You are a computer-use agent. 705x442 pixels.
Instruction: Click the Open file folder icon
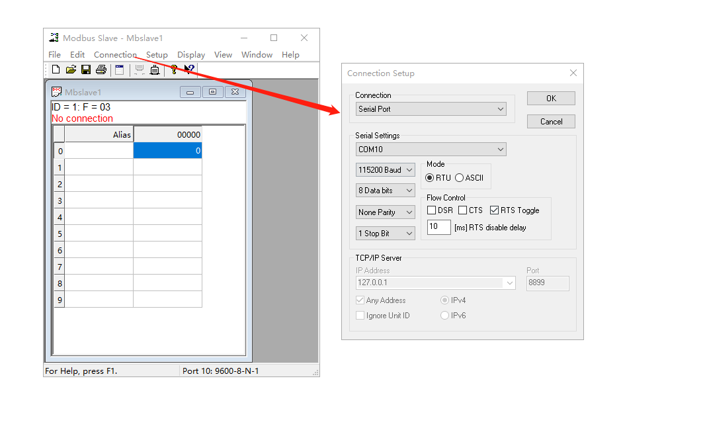pyautogui.click(x=71, y=69)
